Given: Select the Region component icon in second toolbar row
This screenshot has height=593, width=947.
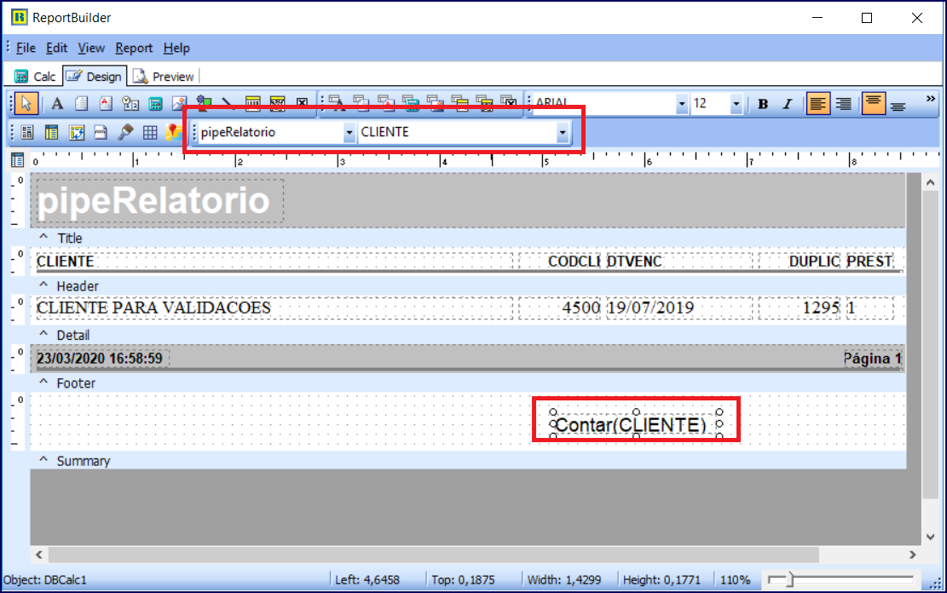Looking at the screenshot, I should pos(27,132).
